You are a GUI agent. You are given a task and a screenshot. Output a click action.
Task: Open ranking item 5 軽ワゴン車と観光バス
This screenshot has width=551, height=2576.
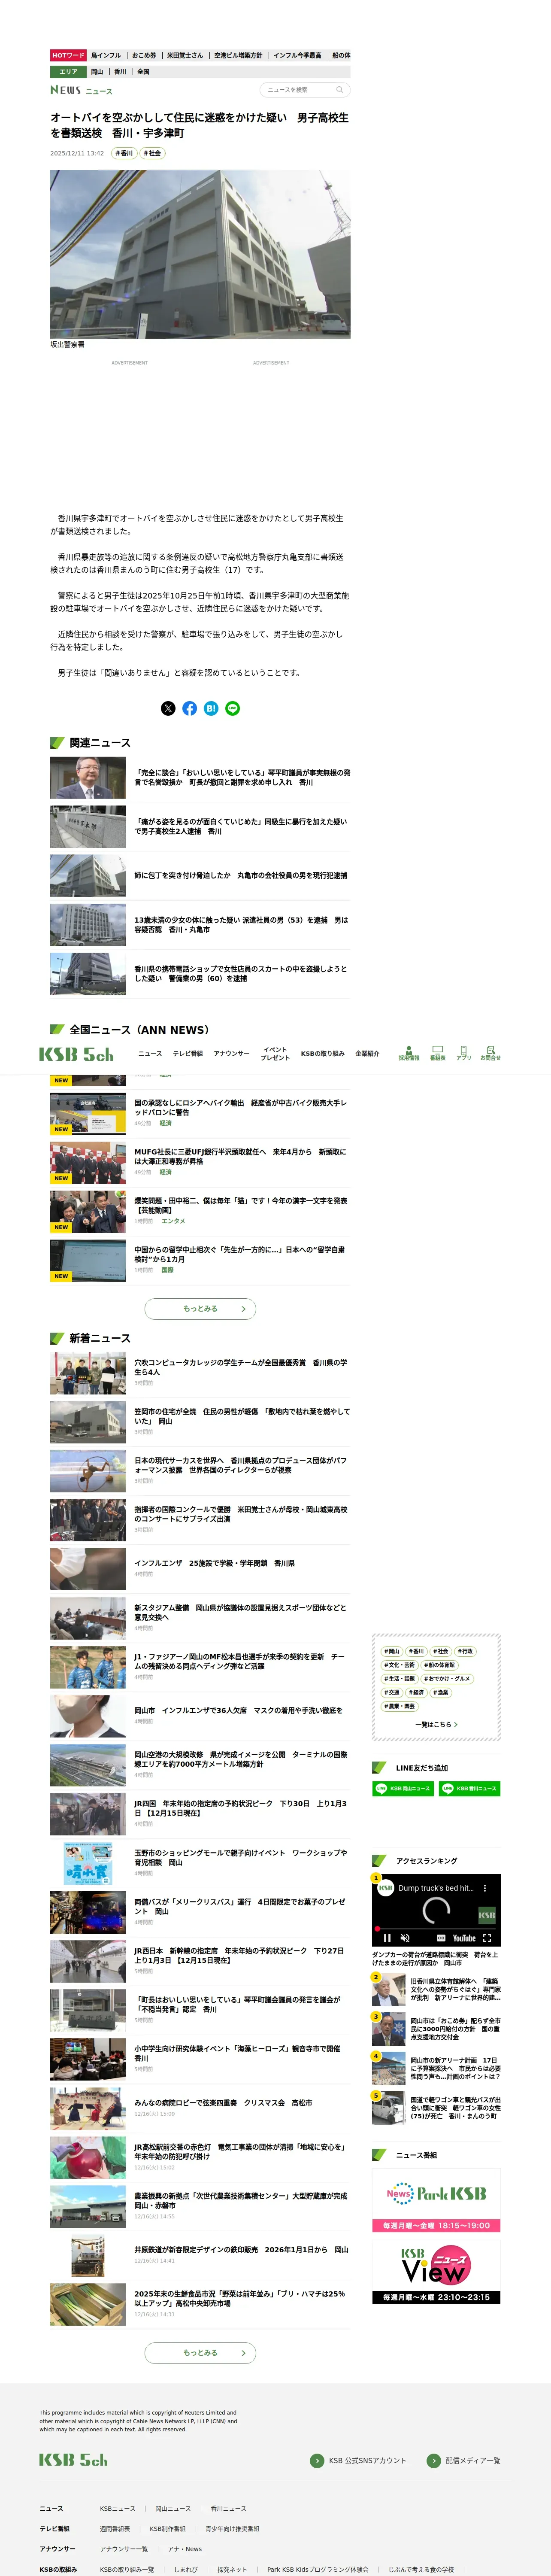tap(436, 2107)
